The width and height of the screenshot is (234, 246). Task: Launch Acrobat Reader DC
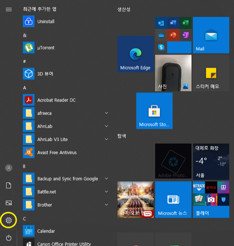[66, 100]
